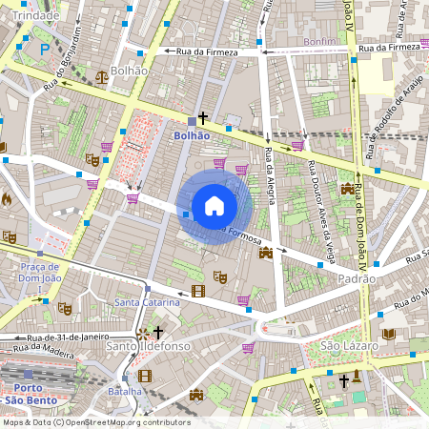Screen dimensions: 429x429
Task: Select the Bolhão metro station square marker
Action: pos(192,121)
